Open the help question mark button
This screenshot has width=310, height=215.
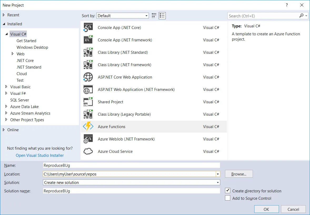coord(287,5)
